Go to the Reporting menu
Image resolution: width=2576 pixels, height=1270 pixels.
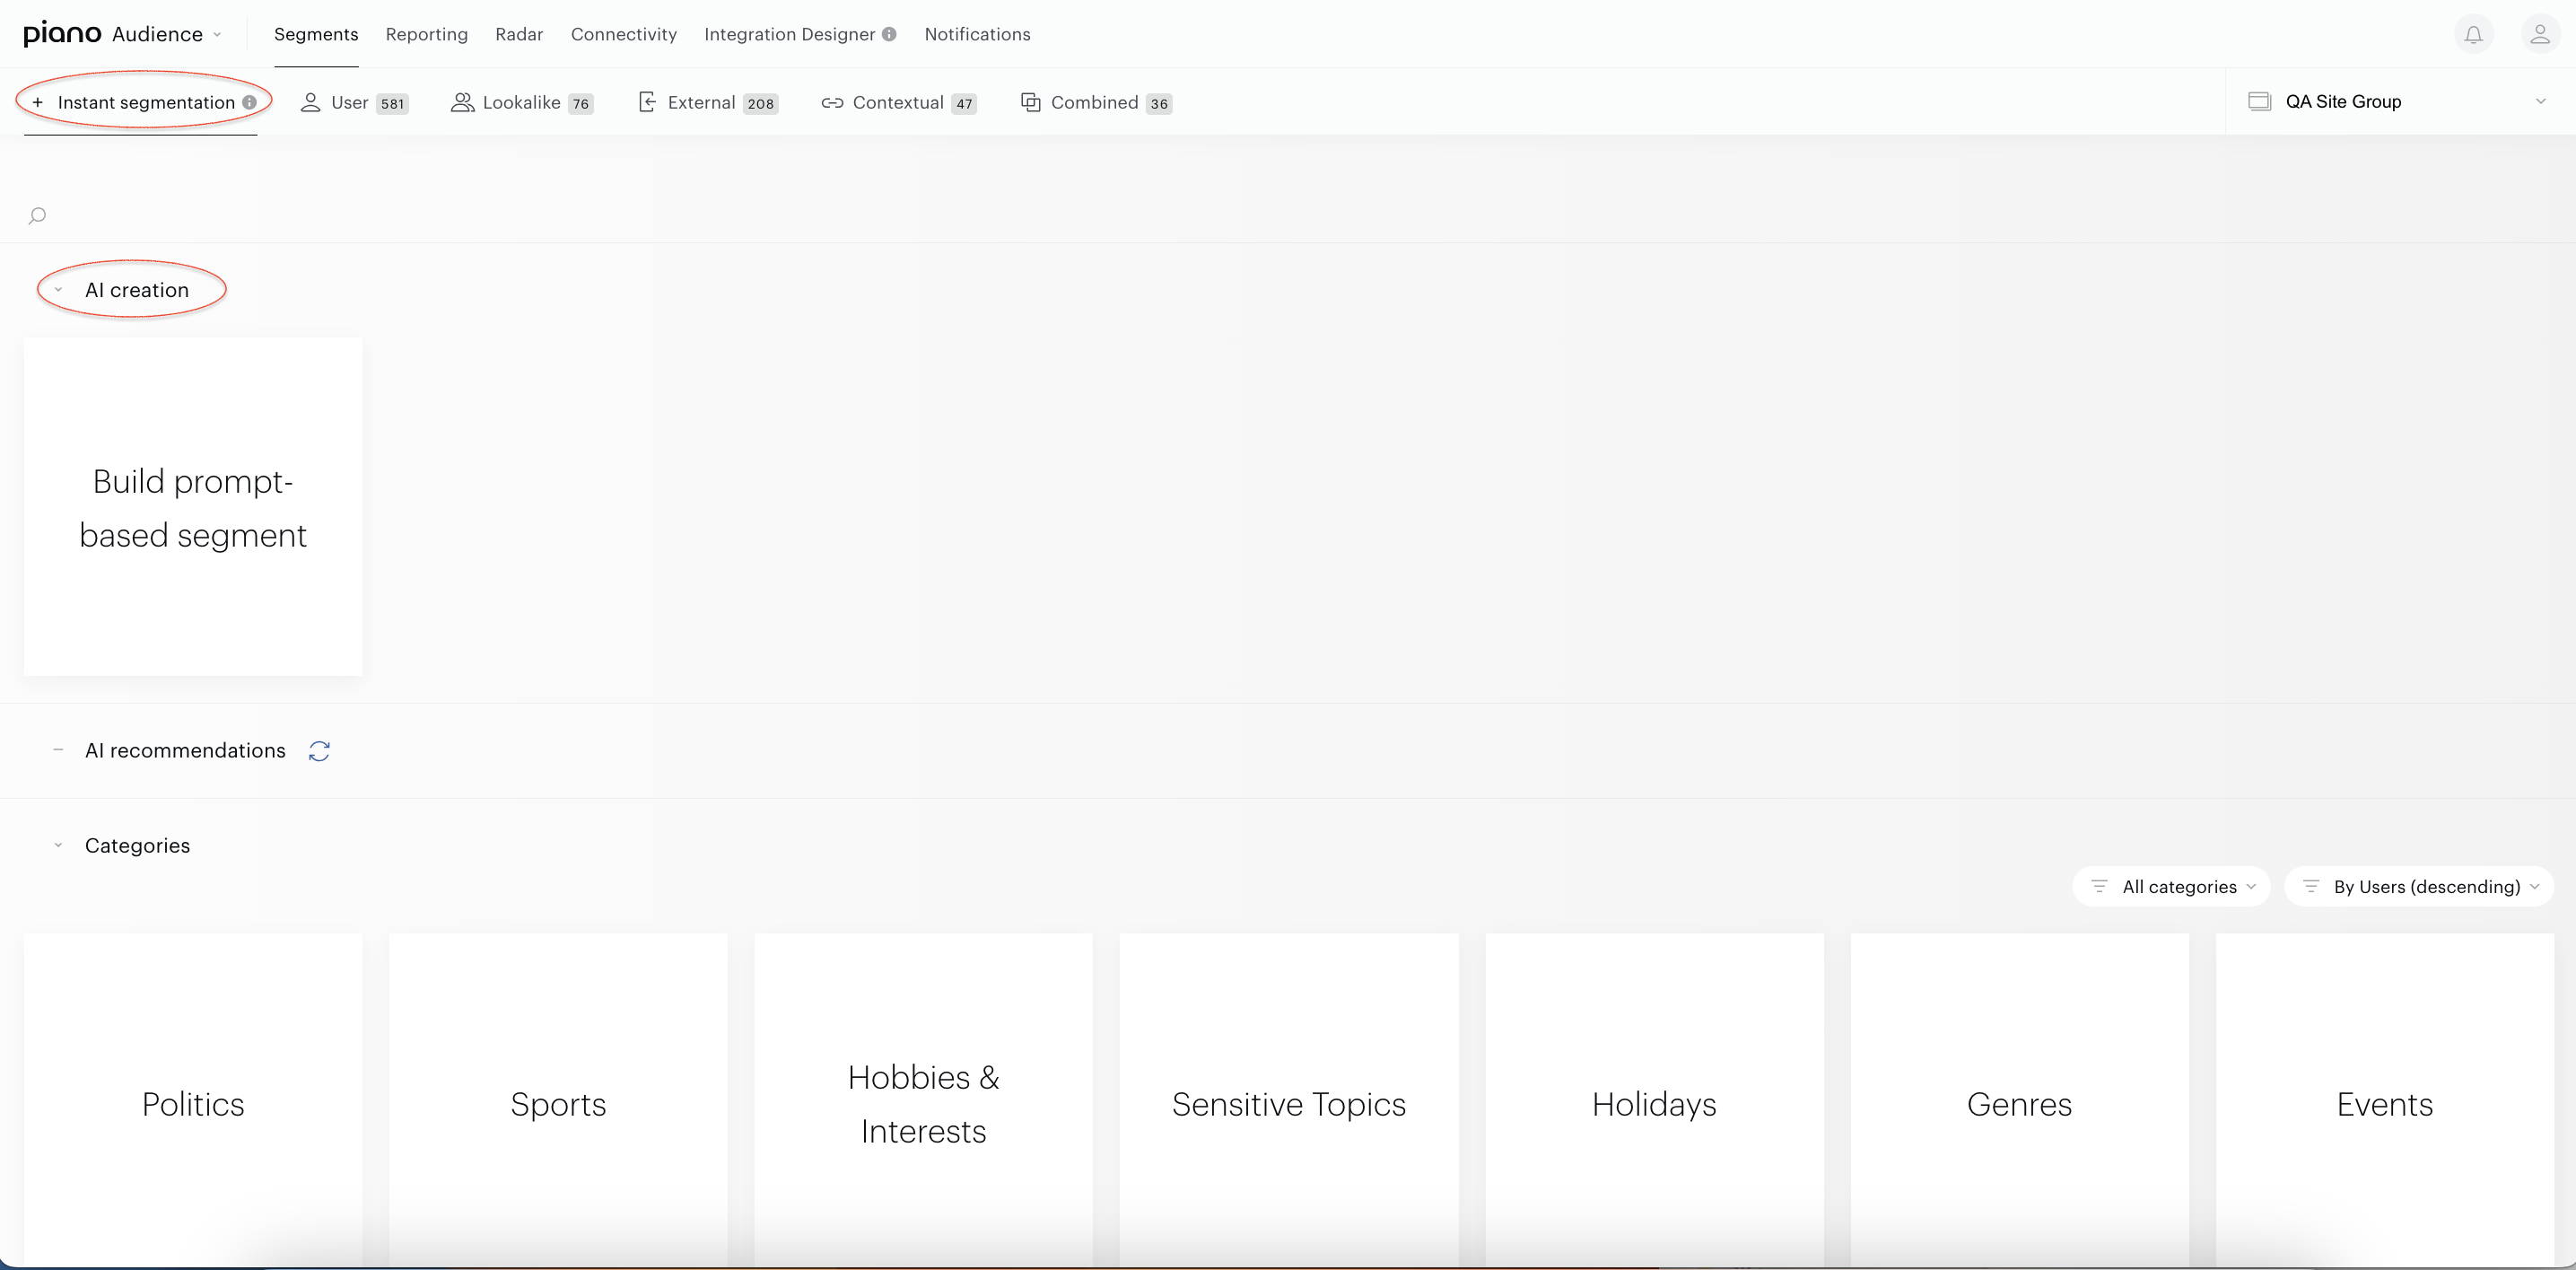[426, 34]
